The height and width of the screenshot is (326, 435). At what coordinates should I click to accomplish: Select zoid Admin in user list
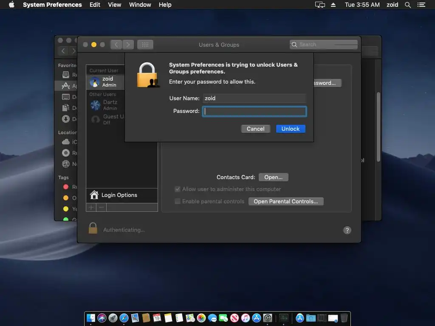[x=105, y=82]
